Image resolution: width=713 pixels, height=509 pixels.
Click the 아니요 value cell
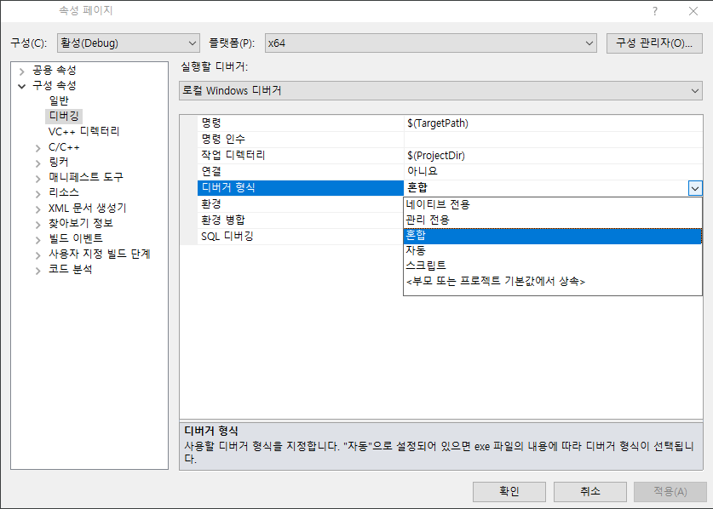tap(553, 171)
